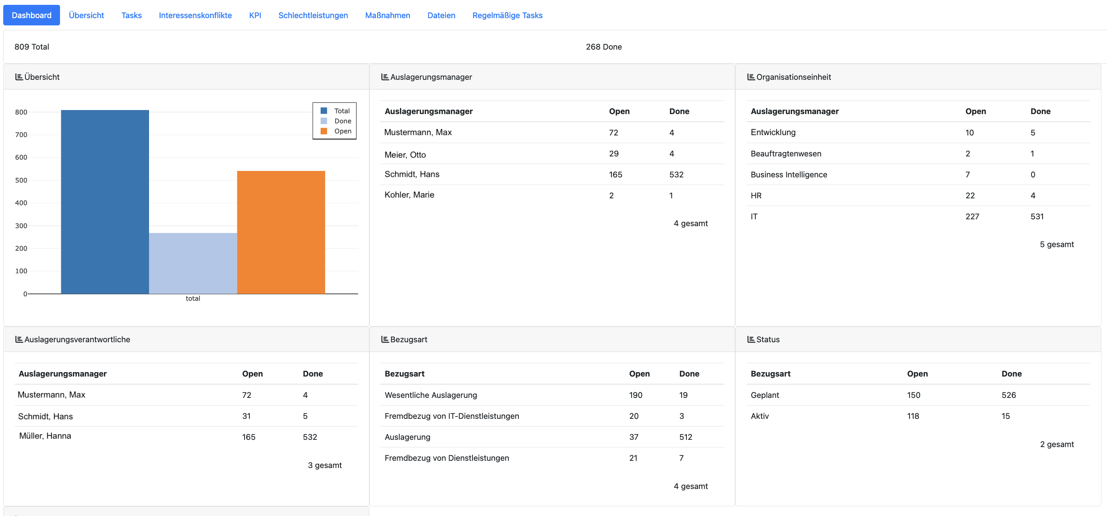This screenshot has height=516, width=1107.
Task: Click 'HR' organisation row
Action: coord(918,196)
